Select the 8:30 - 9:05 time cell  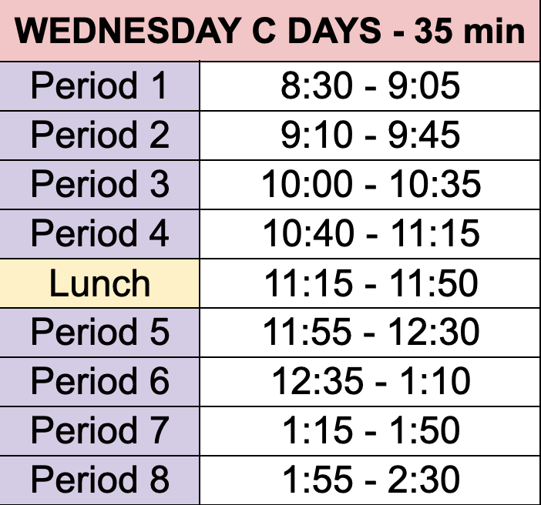(x=370, y=86)
